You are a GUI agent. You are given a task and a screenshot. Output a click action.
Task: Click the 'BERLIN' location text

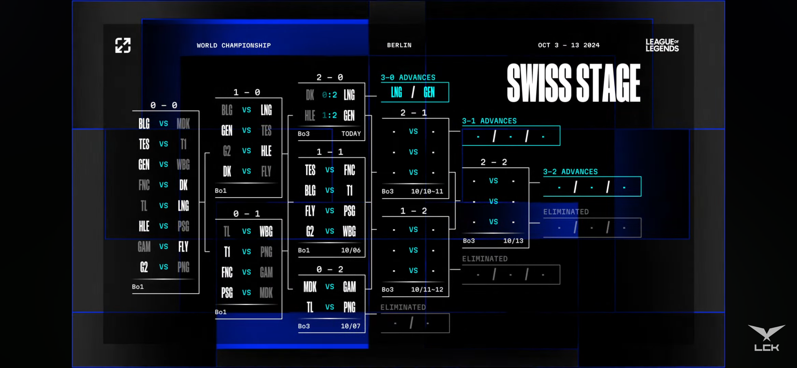pyautogui.click(x=399, y=45)
